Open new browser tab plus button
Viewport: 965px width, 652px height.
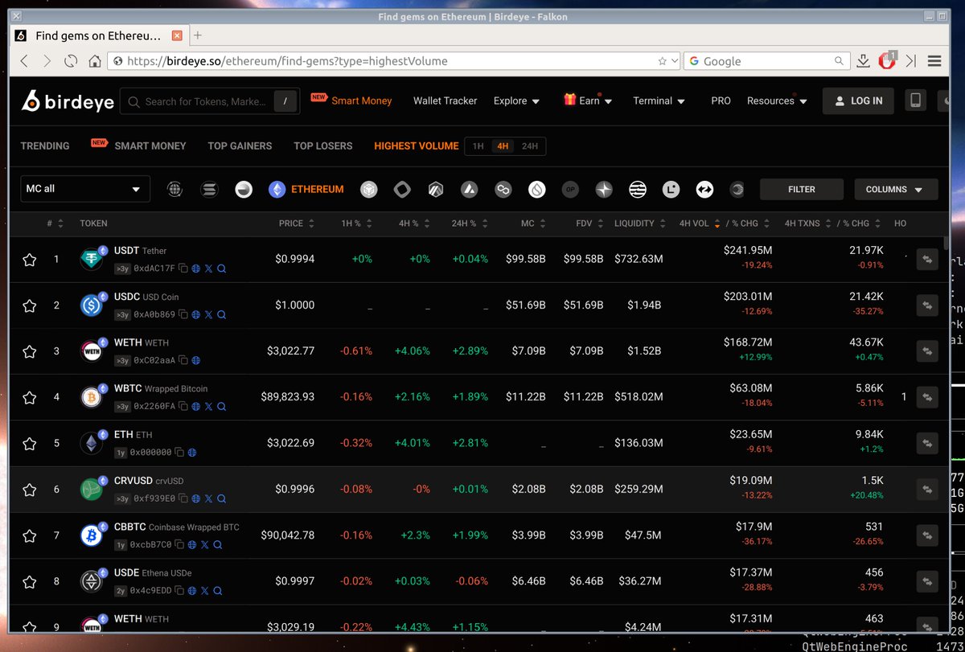[198, 35]
